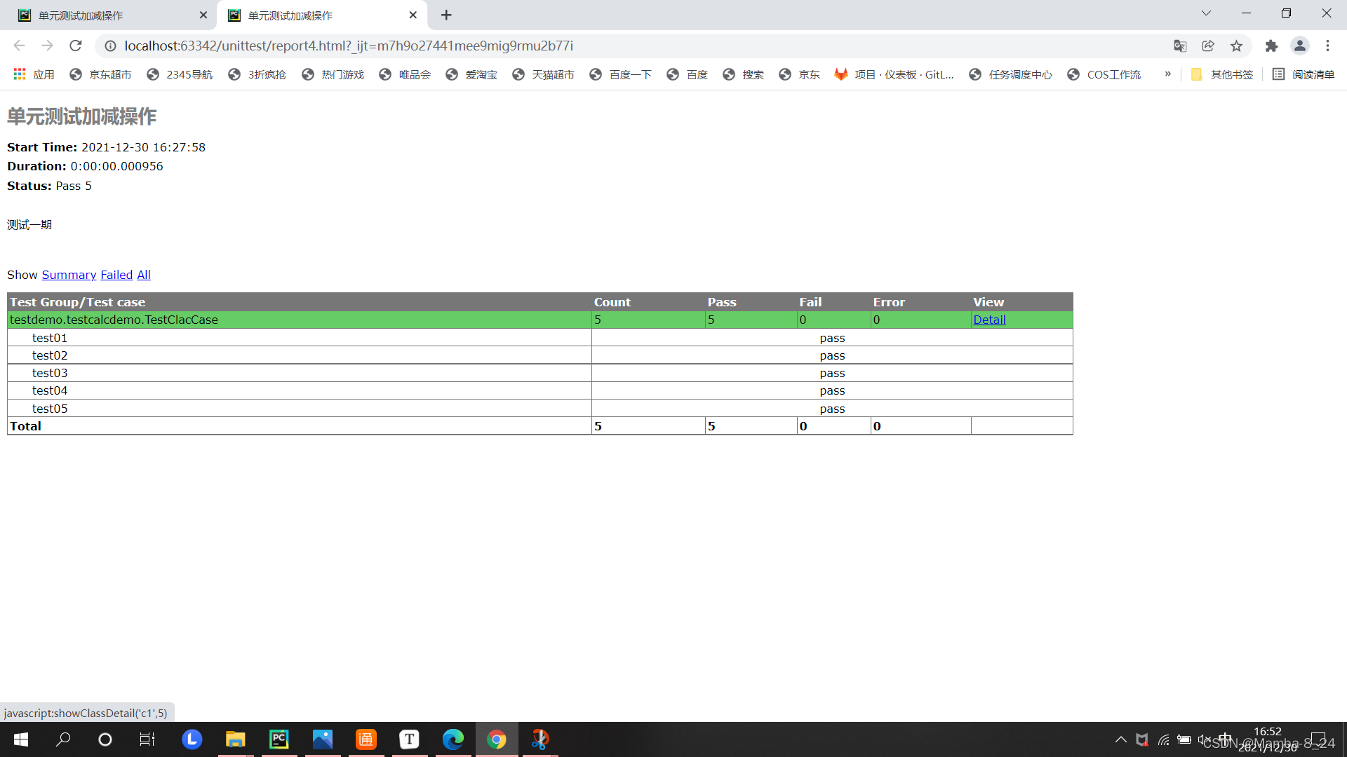The height and width of the screenshot is (757, 1347).
Task: Open the 阅读清单 reading list
Action: click(1304, 74)
